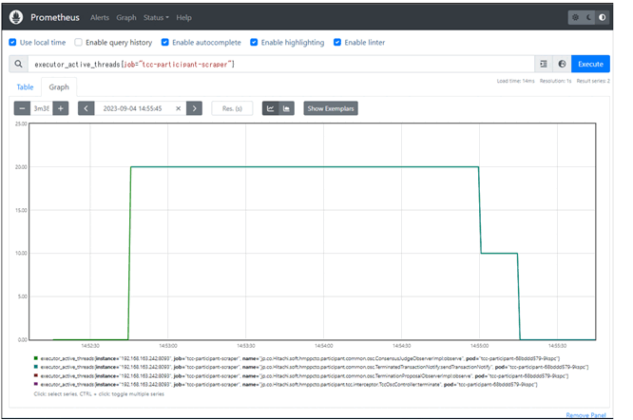Switch to unstacked line chart mode
This screenshot has height=420, width=633.
[270, 108]
